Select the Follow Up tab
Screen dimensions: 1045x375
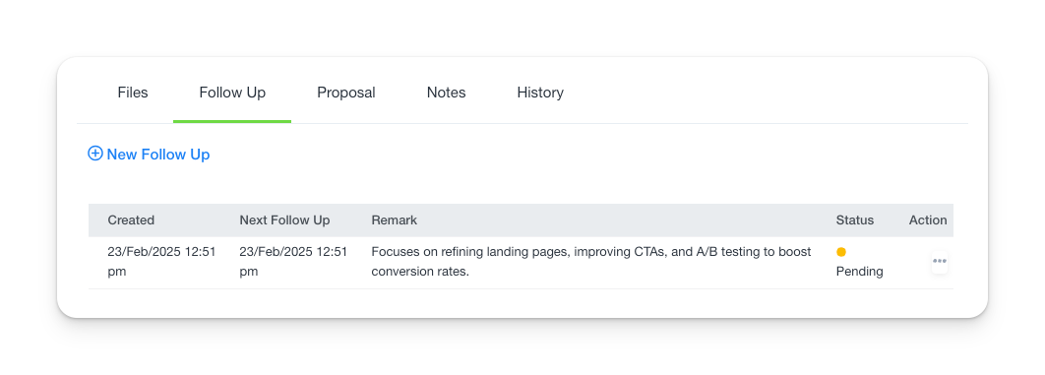pyautogui.click(x=232, y=93)
